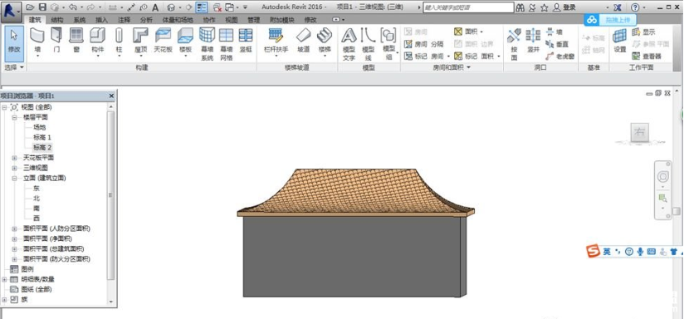Click the 面积 area button

tap(467, 32)
